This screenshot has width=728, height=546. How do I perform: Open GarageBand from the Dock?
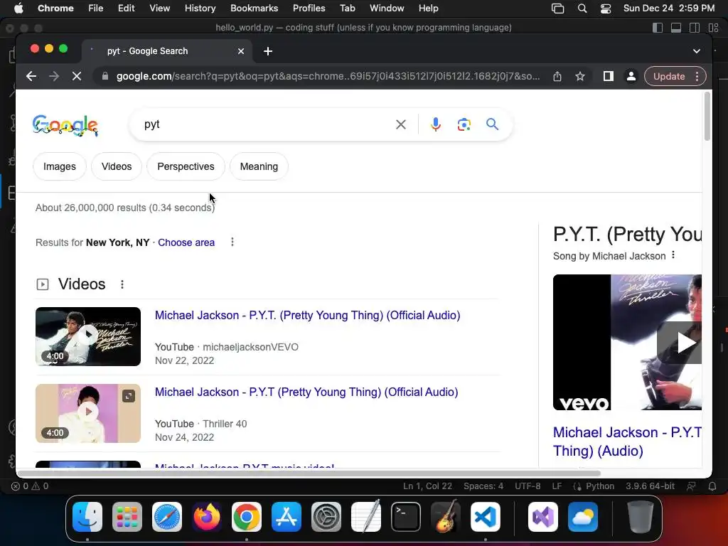pos(446,517)
